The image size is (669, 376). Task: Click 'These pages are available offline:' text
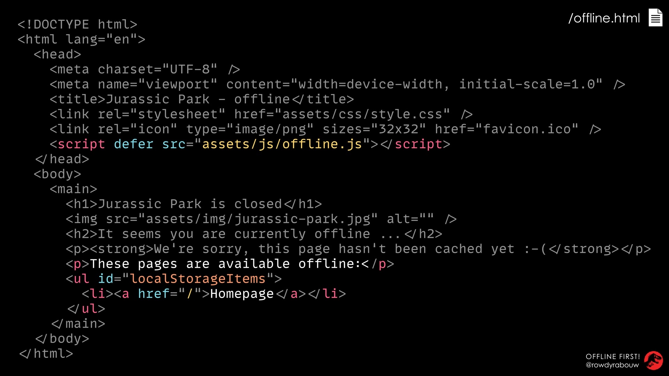coord(225,264)
